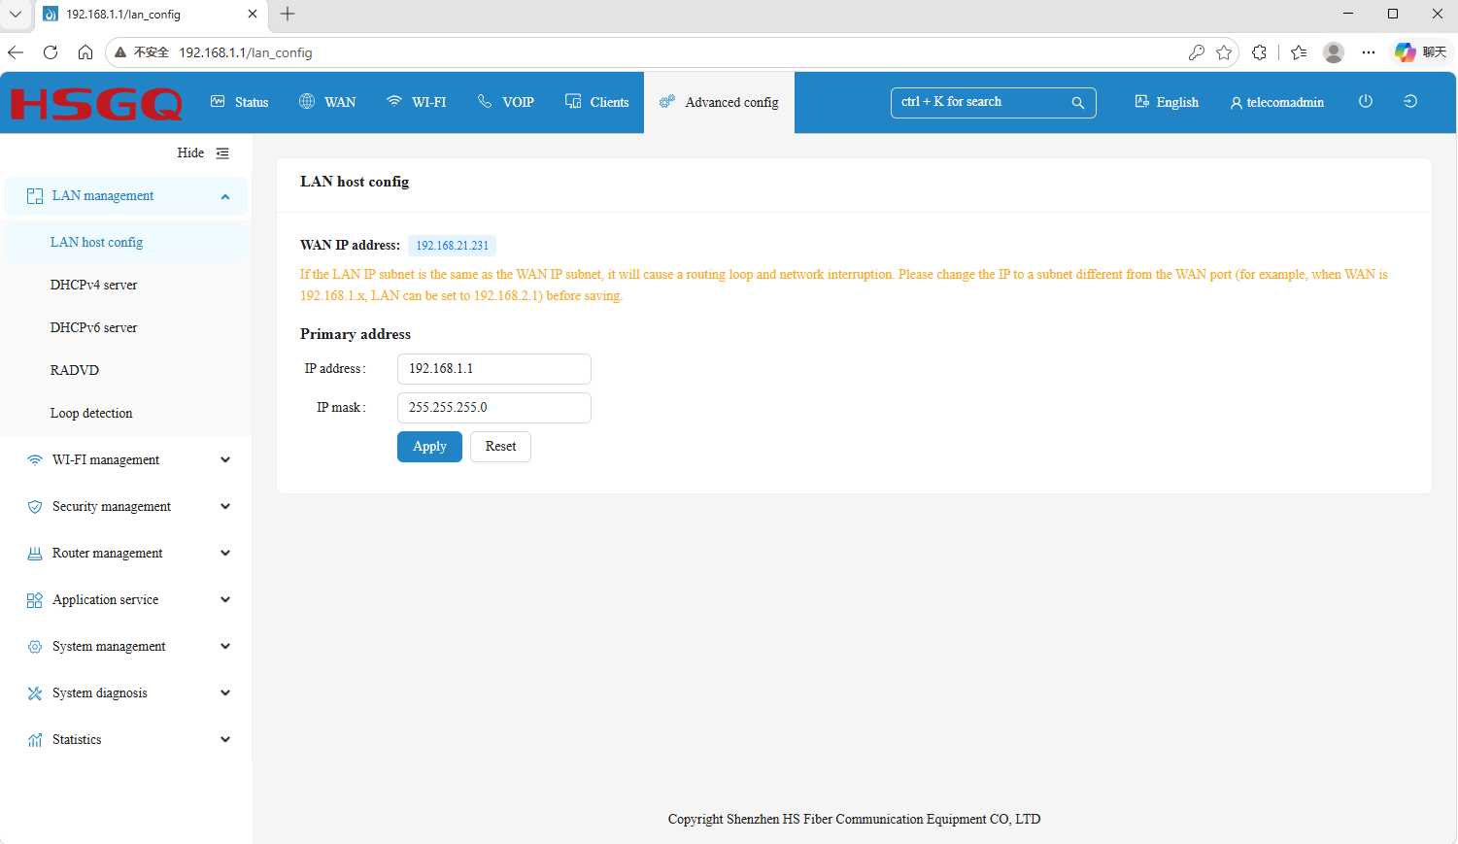Click the Reset button
The width and height of the screenshot is (1458, 844).
[500, 447]
